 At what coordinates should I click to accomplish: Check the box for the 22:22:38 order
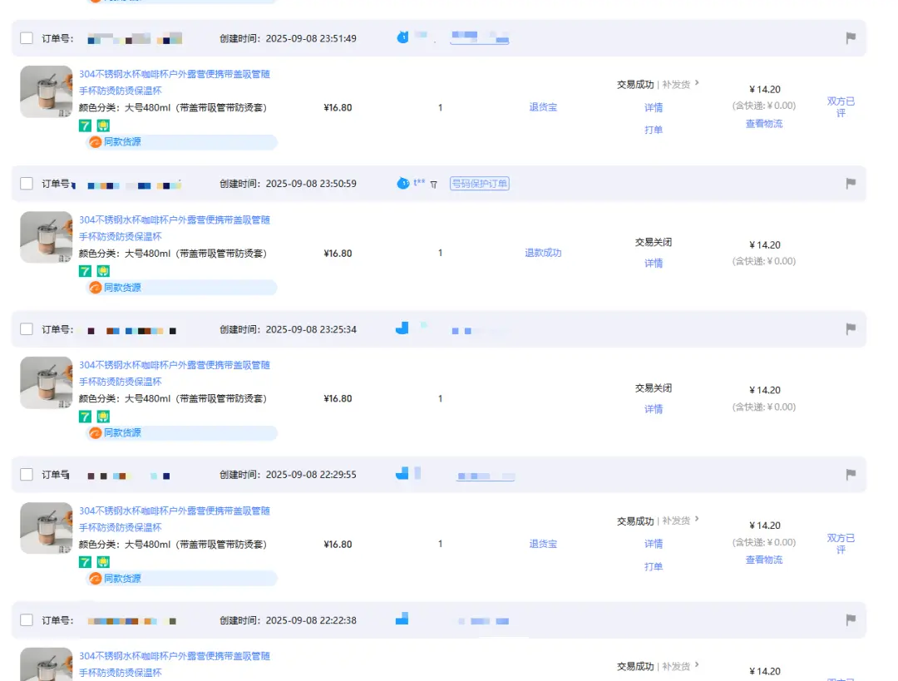point(27,620)
